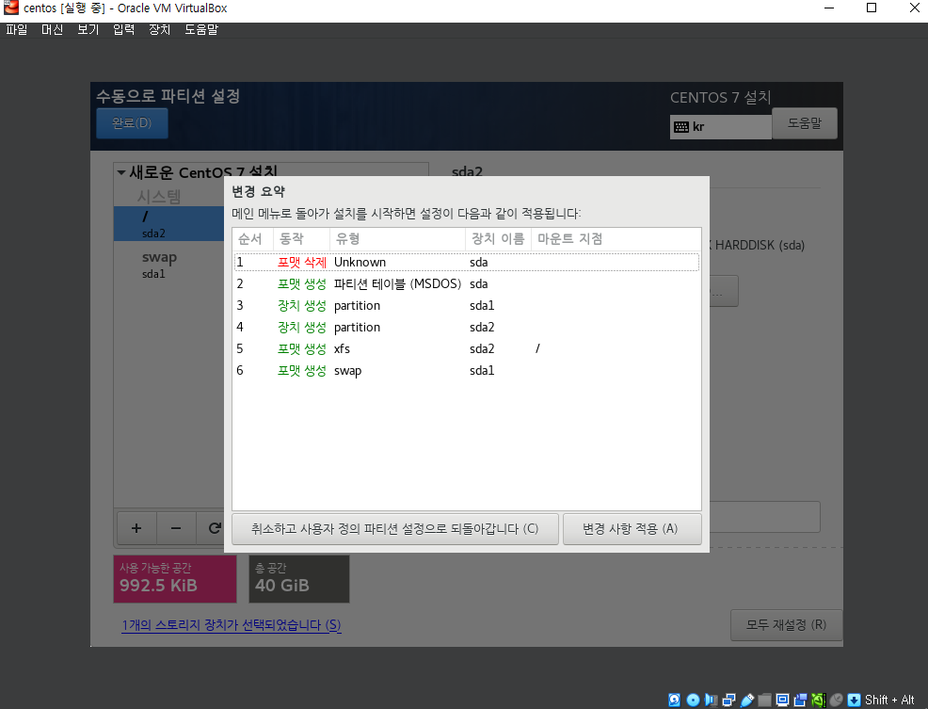
Task: Select the 포맷 삭제 Unknown row
Action: coord(467,262)
